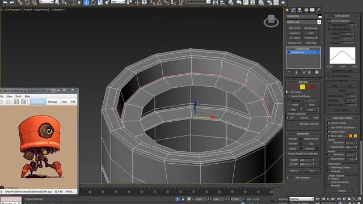Activate the Select and Move tool

[86, 2]
